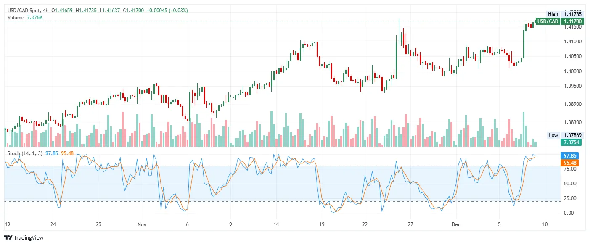Click the Low value 1.37869 on axis
This screenshot has height=245, width=590.
click(572, 135)
